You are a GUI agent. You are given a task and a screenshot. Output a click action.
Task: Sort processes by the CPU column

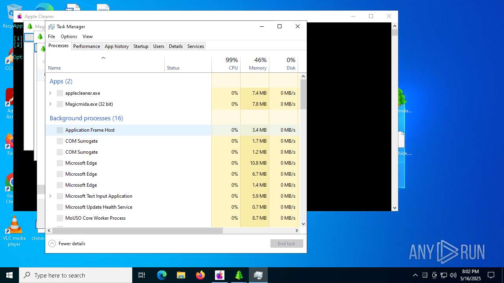pos(226,64)
